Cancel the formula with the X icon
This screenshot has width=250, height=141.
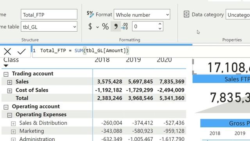[x=7, y=51]
